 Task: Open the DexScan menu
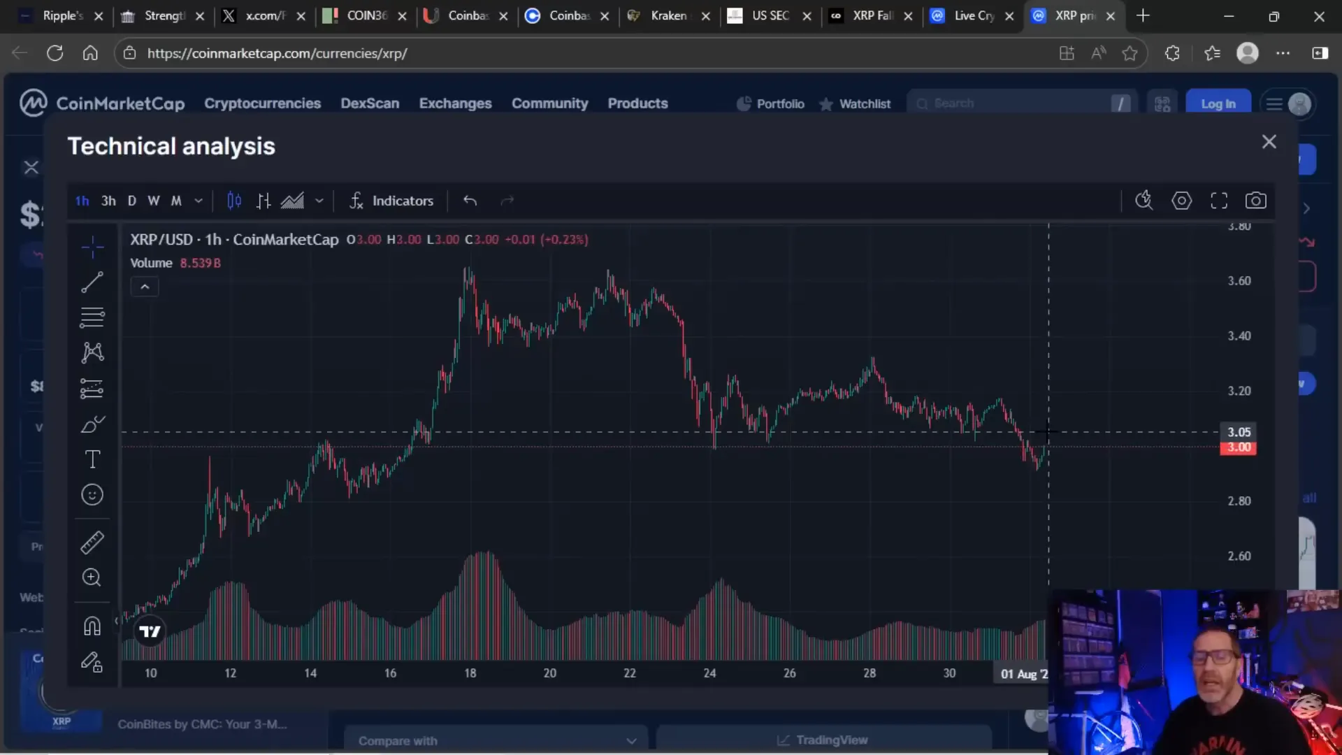370,103
